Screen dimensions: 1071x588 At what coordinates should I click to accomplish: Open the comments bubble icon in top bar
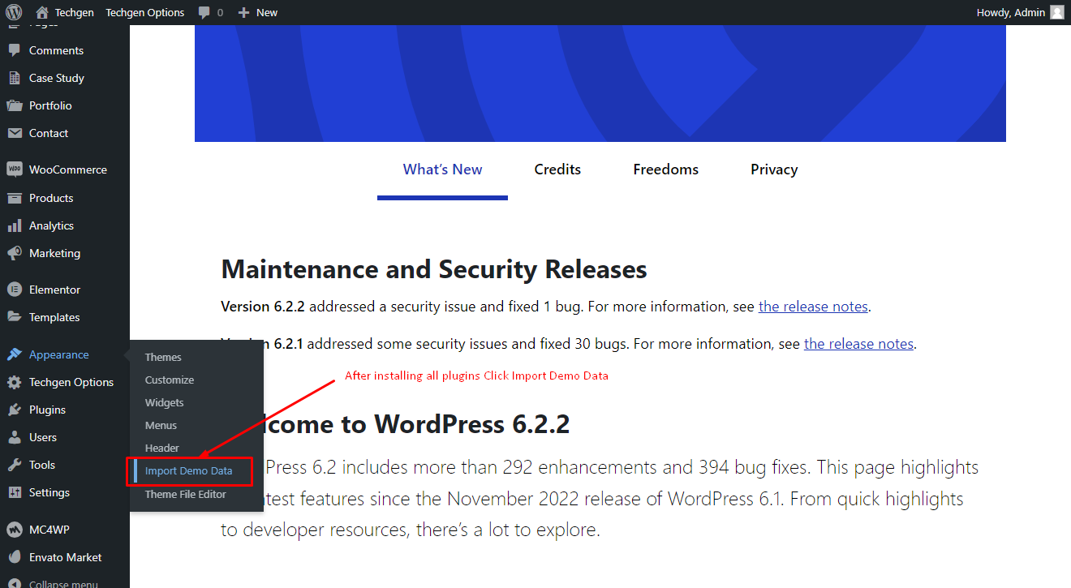click(204, 13)
